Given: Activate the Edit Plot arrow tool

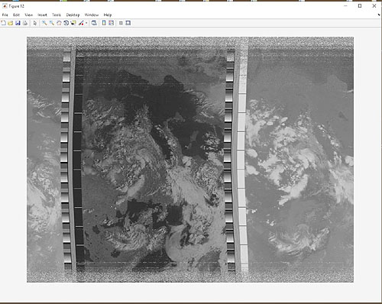Looking at the screenshot, I should click(35, 23).
